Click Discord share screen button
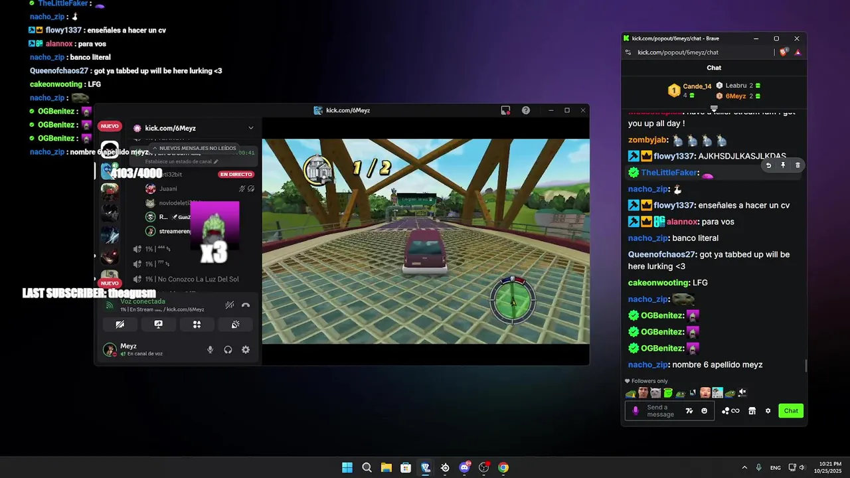 [x=158, y=325]
